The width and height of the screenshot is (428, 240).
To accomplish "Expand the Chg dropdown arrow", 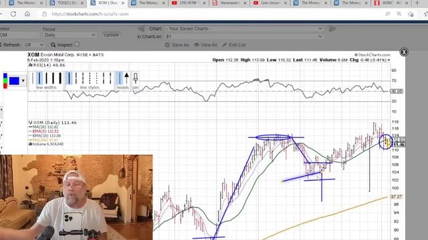I will [x=389, y=60].
